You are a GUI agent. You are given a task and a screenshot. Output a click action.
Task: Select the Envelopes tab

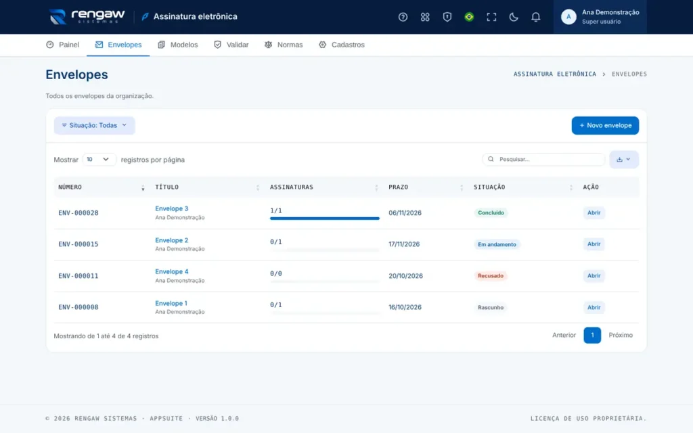pos(118,45)
